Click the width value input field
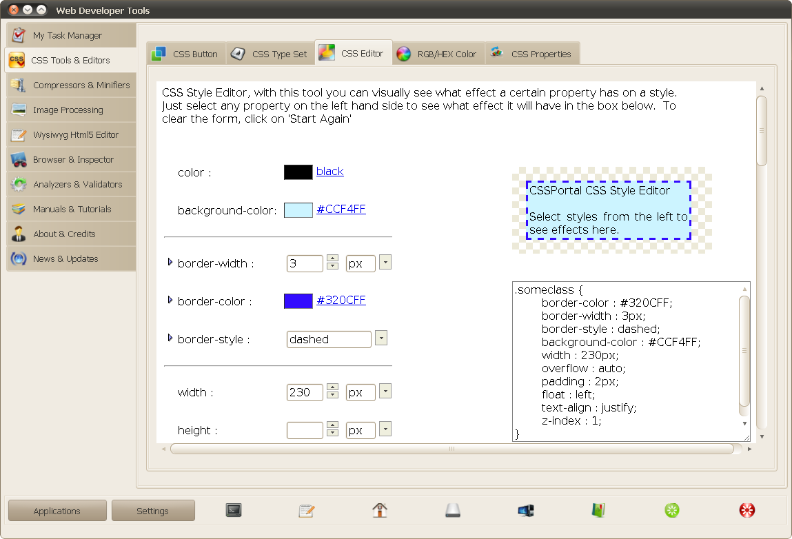The width and height of the screenshot is (792, 539). 305,392
